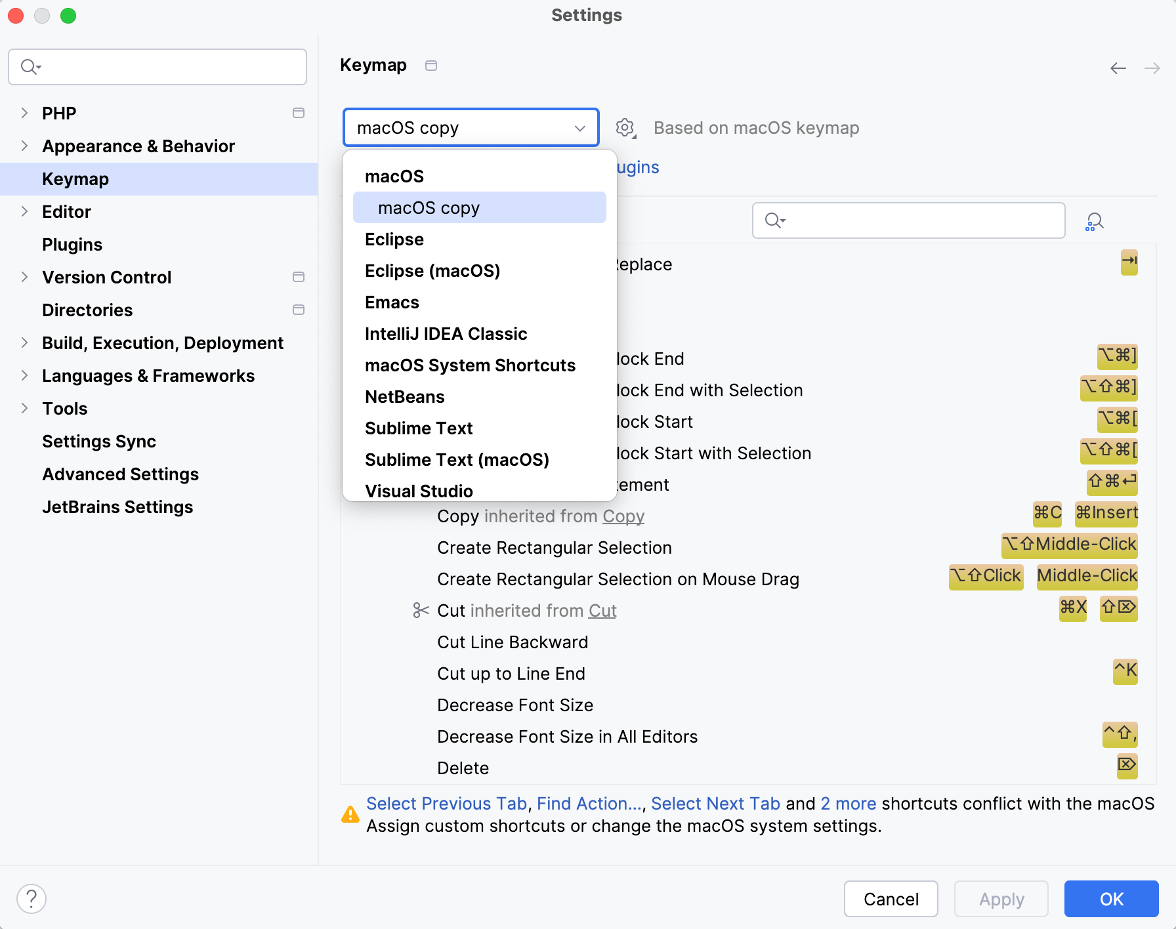1176x929 pixels.
Task: Click the keymap gear settings icon
Action: 625,128
